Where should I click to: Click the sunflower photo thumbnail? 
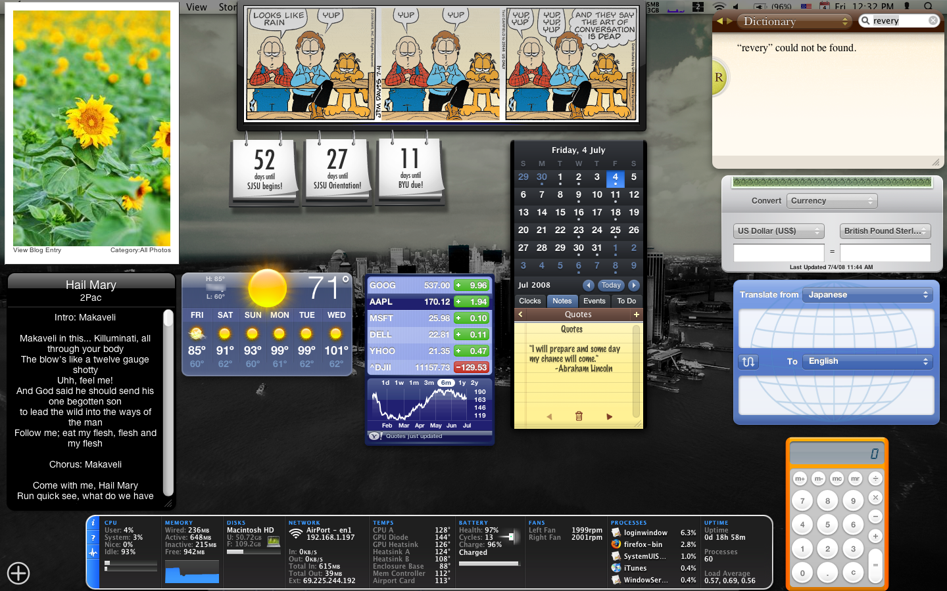pos(91,128)
